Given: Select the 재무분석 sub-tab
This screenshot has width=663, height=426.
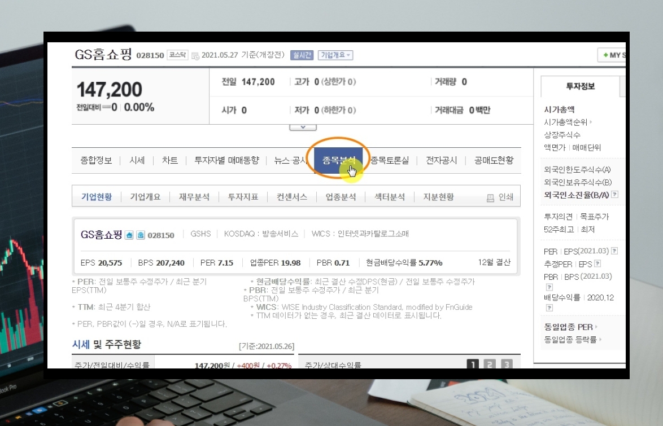Looking at the screenshot, I should click(194, 197).
